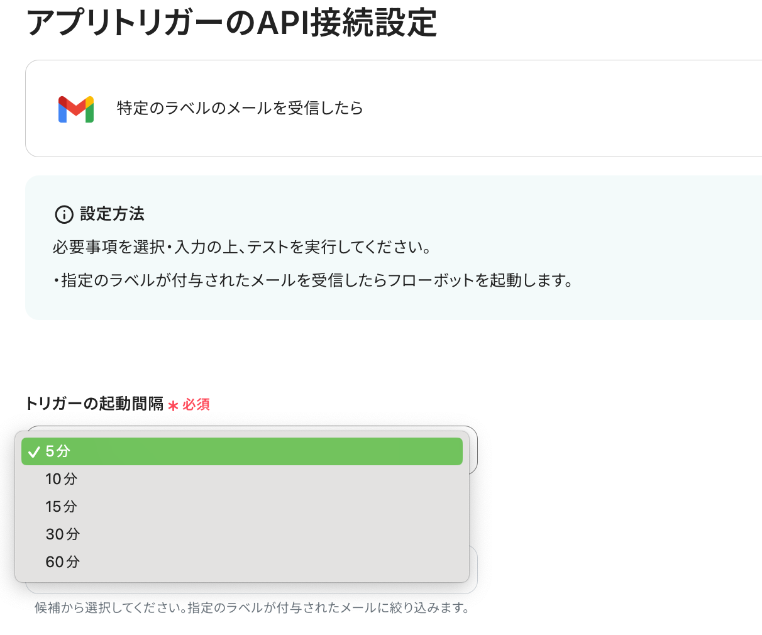Click the trigger interval select box edge

473,450
